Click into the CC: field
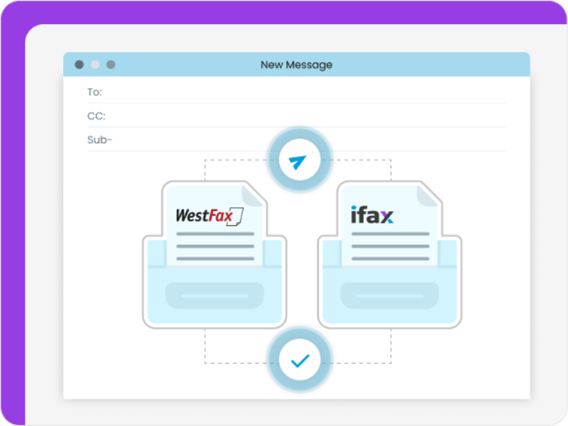This screenshot has width=568, height=426. (x=296, y=116)
